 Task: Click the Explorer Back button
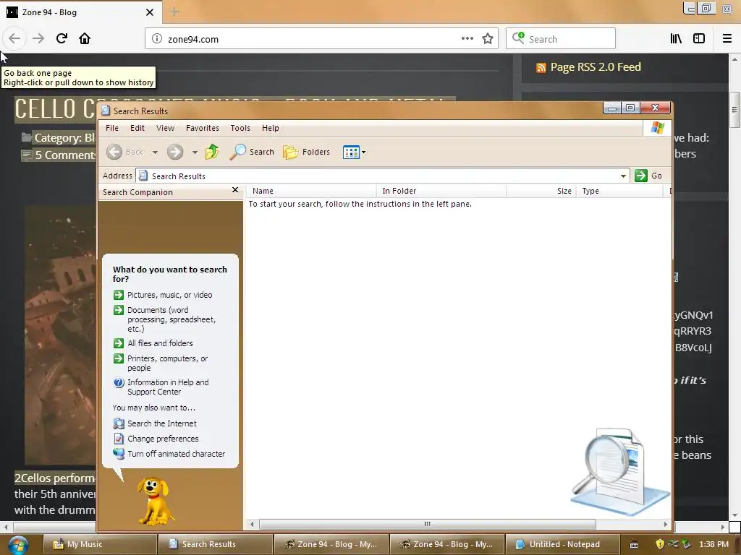tap(125, 152)
